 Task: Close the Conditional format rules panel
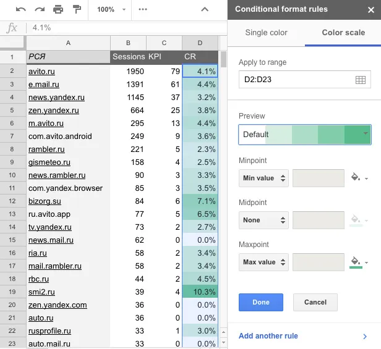371,10
